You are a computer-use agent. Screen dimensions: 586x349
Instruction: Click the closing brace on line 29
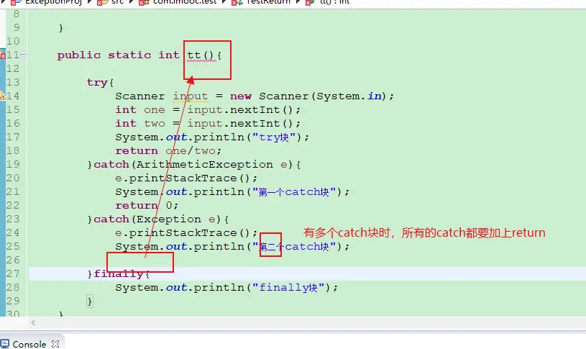(90, 301)
